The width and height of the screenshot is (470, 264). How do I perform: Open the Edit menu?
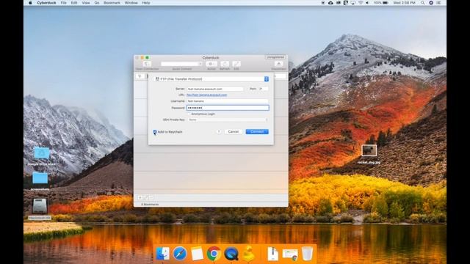tap(74, 3)
